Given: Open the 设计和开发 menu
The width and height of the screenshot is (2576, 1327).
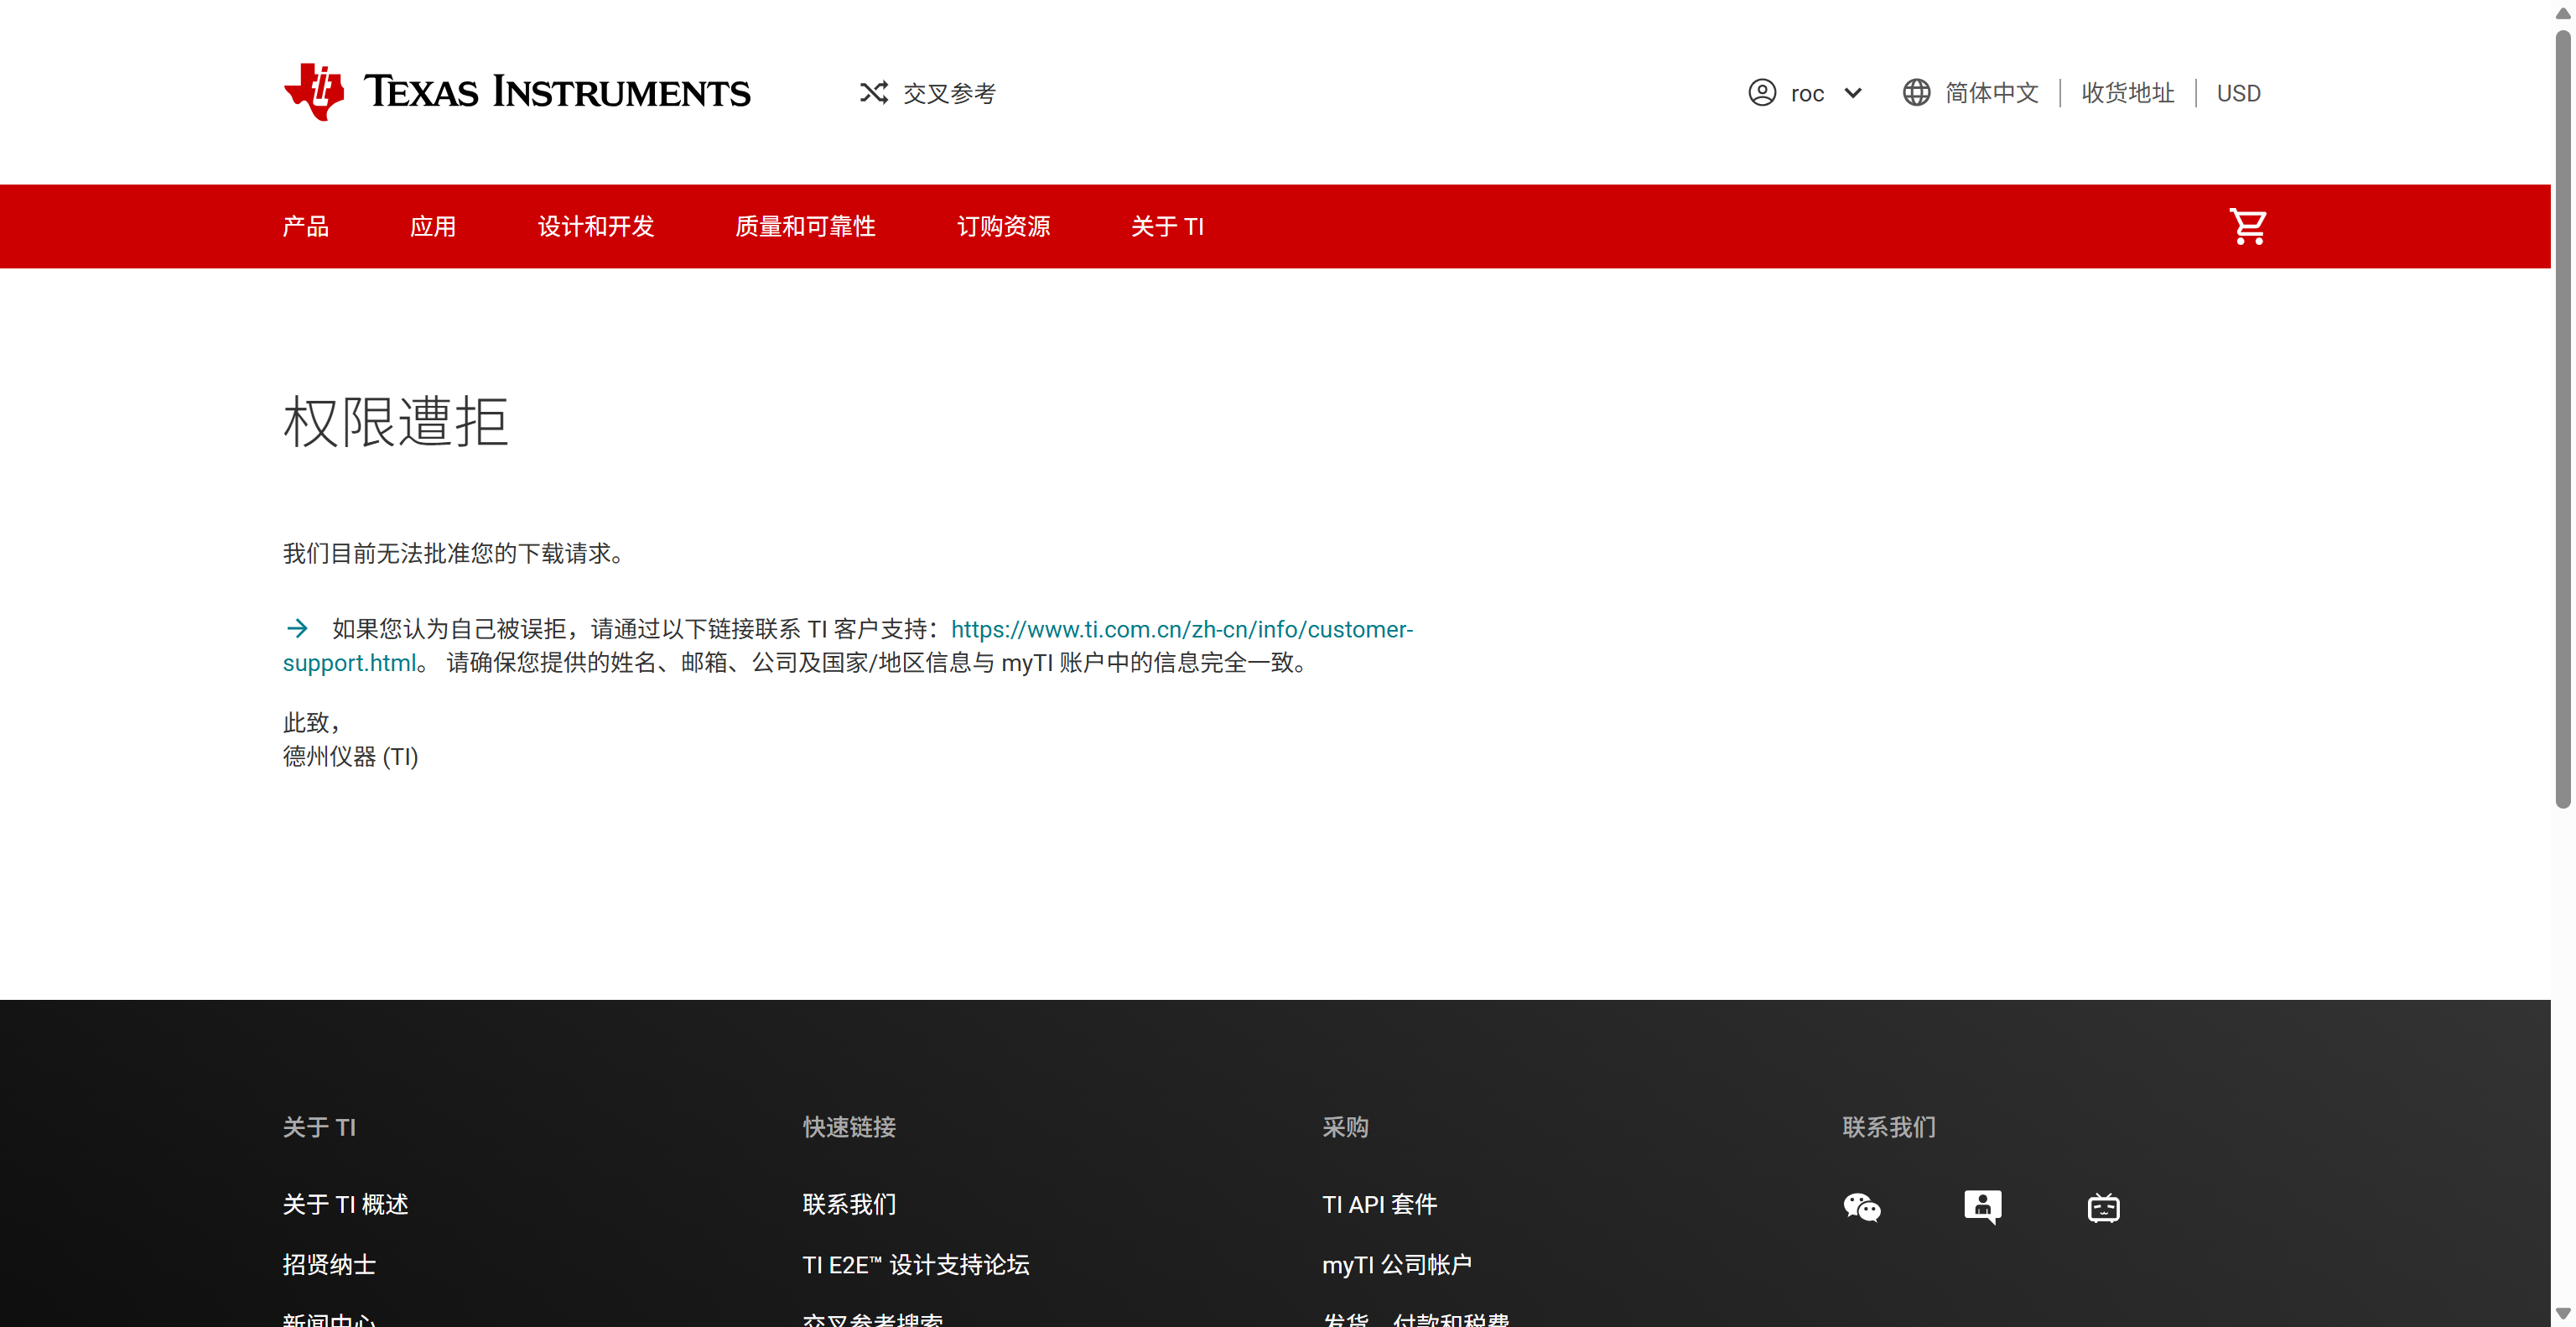Looking at the screenshot, I should [596, 226].
